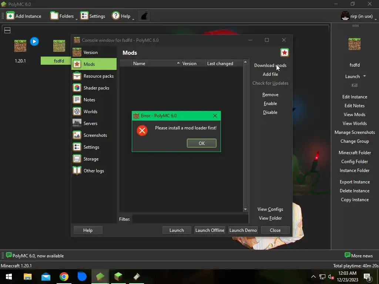Screen dimensions: 379x284
Task: Click View Configs
Action: point(270,209)
